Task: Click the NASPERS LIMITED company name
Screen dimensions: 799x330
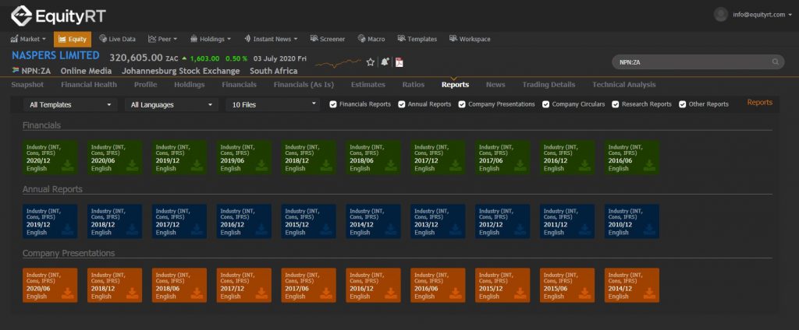Action: pos(55,55)
